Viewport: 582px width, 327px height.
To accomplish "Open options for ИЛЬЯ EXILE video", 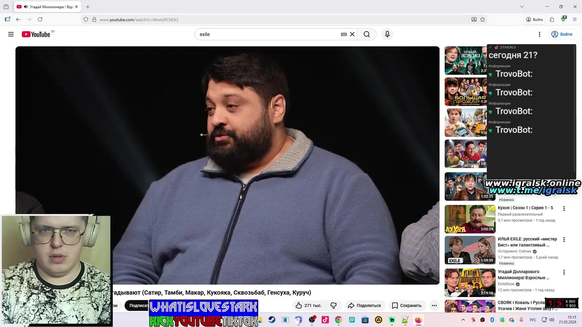I will click(x=564, y=240).
